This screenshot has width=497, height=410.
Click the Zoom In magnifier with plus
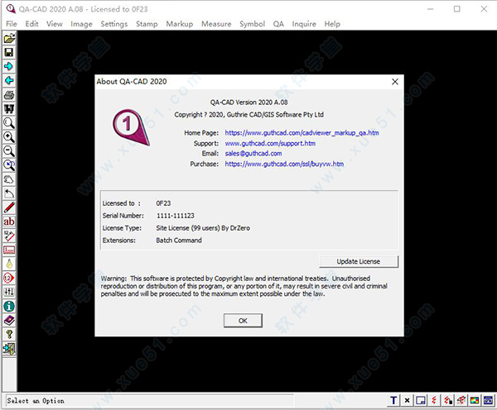click(9, 137)
